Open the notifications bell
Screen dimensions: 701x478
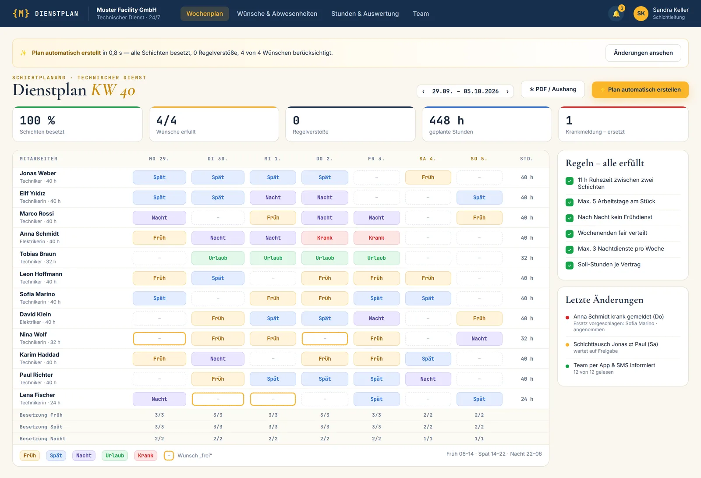point(616,14)
